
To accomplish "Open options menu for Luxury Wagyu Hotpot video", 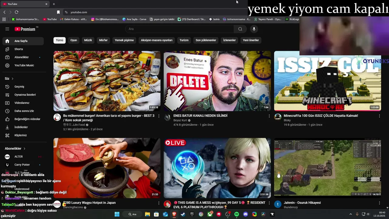I will (x=159, y=203).
